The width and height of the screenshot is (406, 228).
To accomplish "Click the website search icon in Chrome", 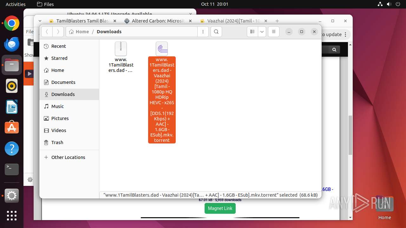I will pyautogui.click(x=334, y=50).
